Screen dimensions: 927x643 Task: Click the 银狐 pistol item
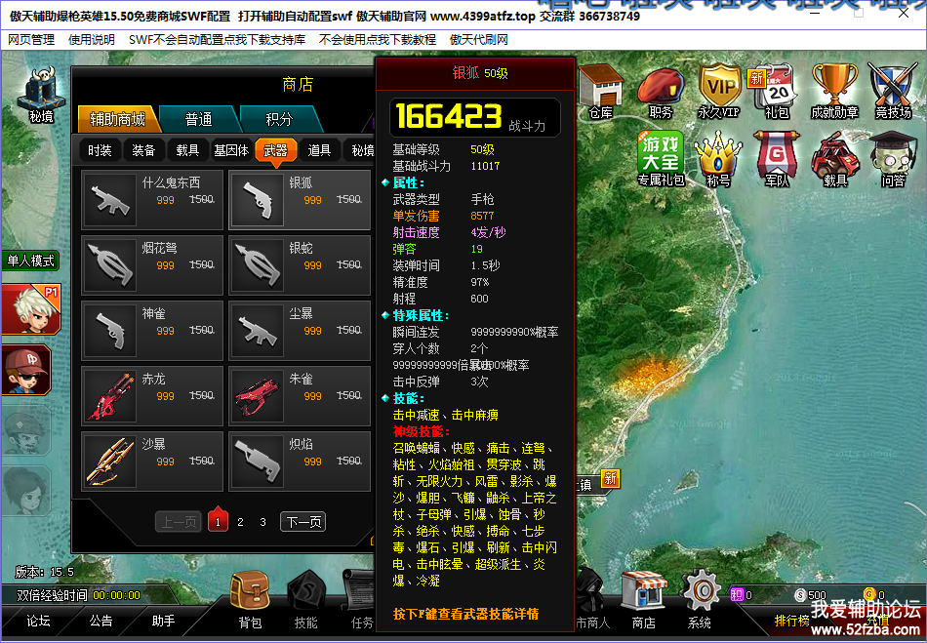pyautogui.click(x=300, y=200)
